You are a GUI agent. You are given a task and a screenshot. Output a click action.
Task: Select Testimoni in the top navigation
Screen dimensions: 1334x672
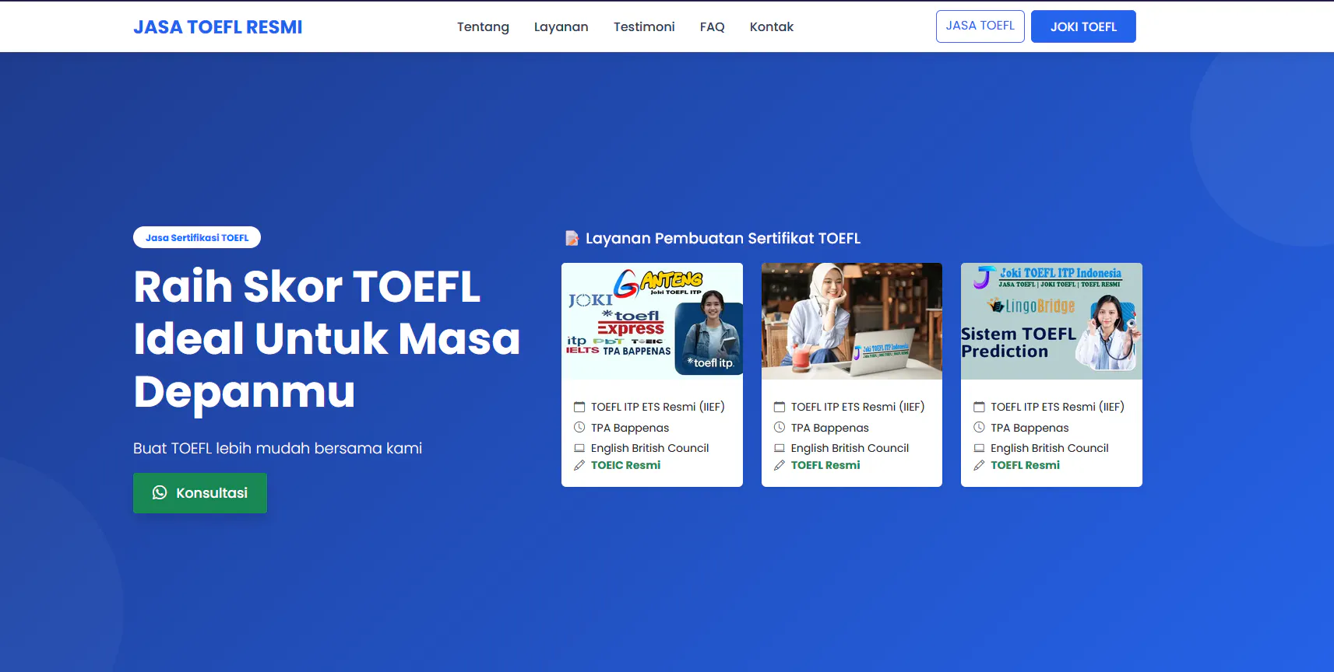pos(644,26)
